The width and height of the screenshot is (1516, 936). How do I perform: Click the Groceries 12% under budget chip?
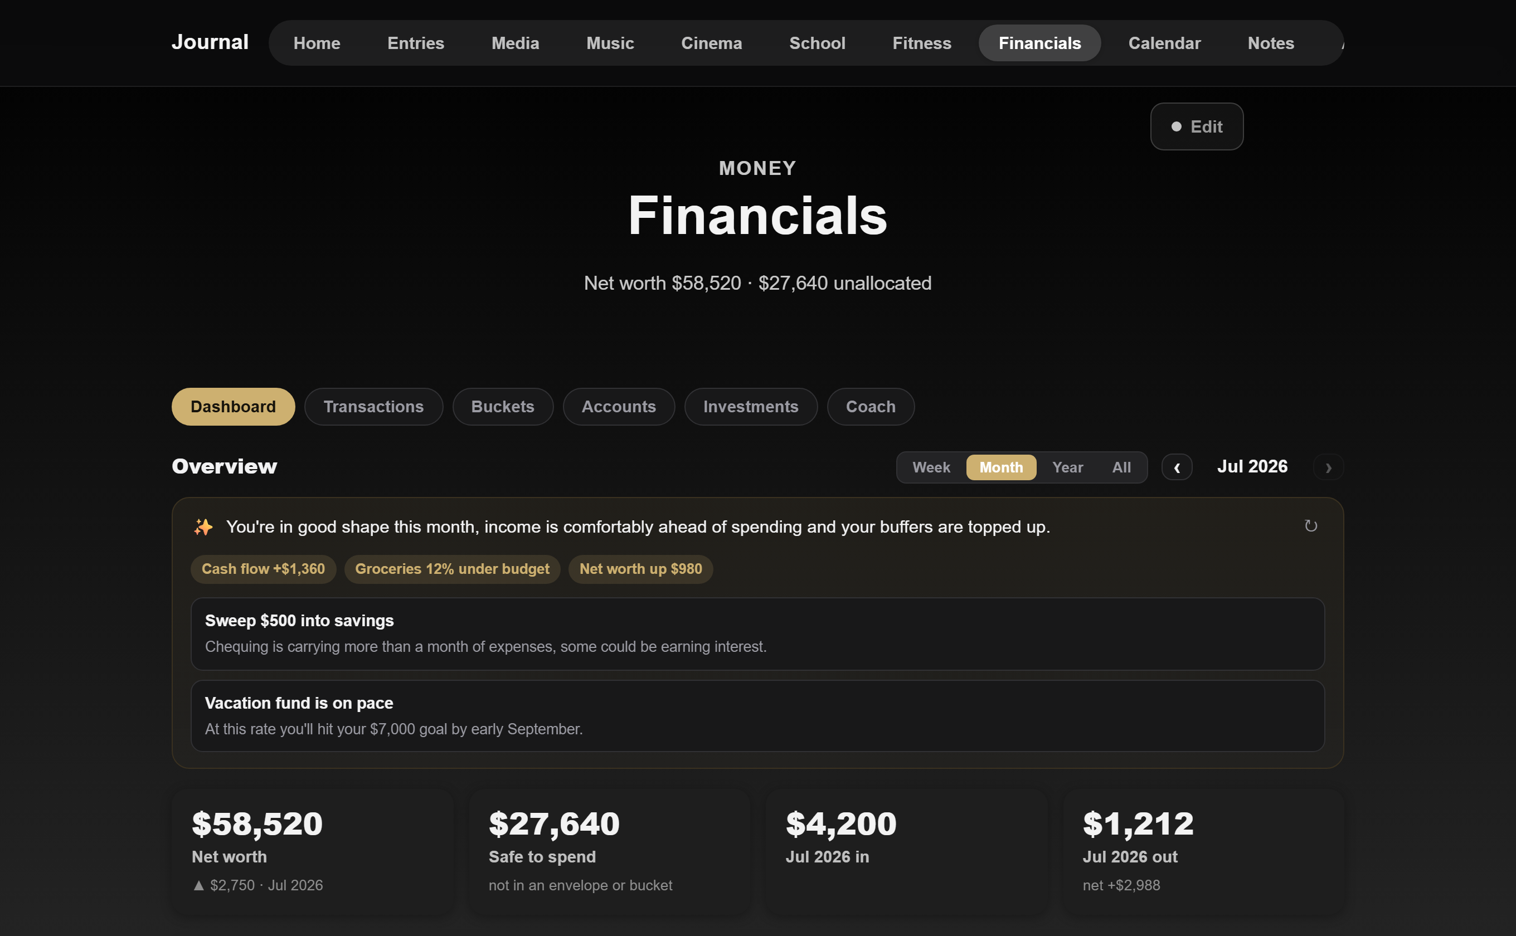coord(452,569)
